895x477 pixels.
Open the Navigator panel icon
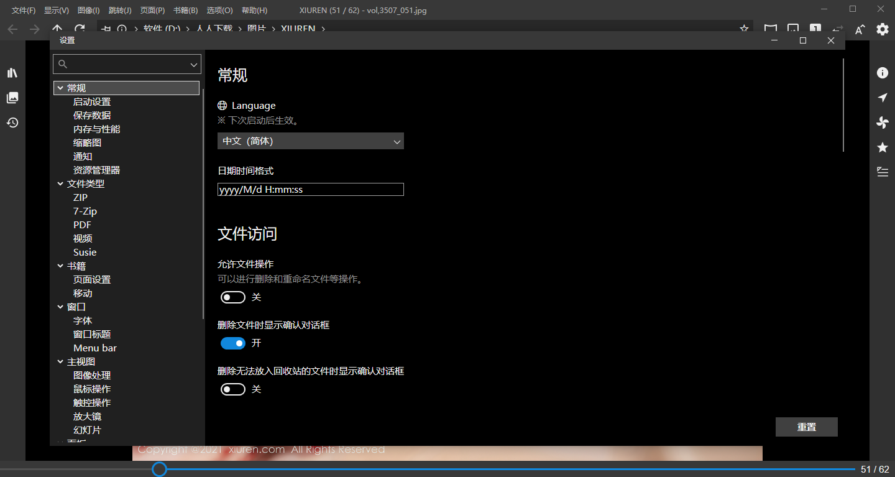click(882, 98)
